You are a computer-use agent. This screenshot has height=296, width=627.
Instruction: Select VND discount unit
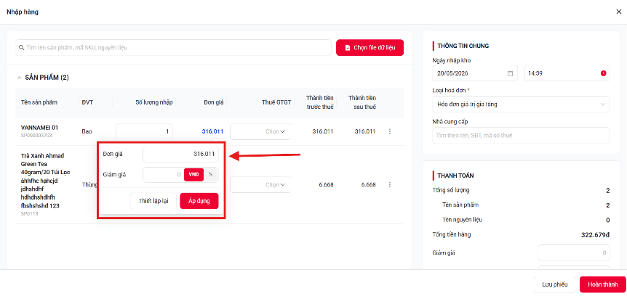tap(194, 175)
